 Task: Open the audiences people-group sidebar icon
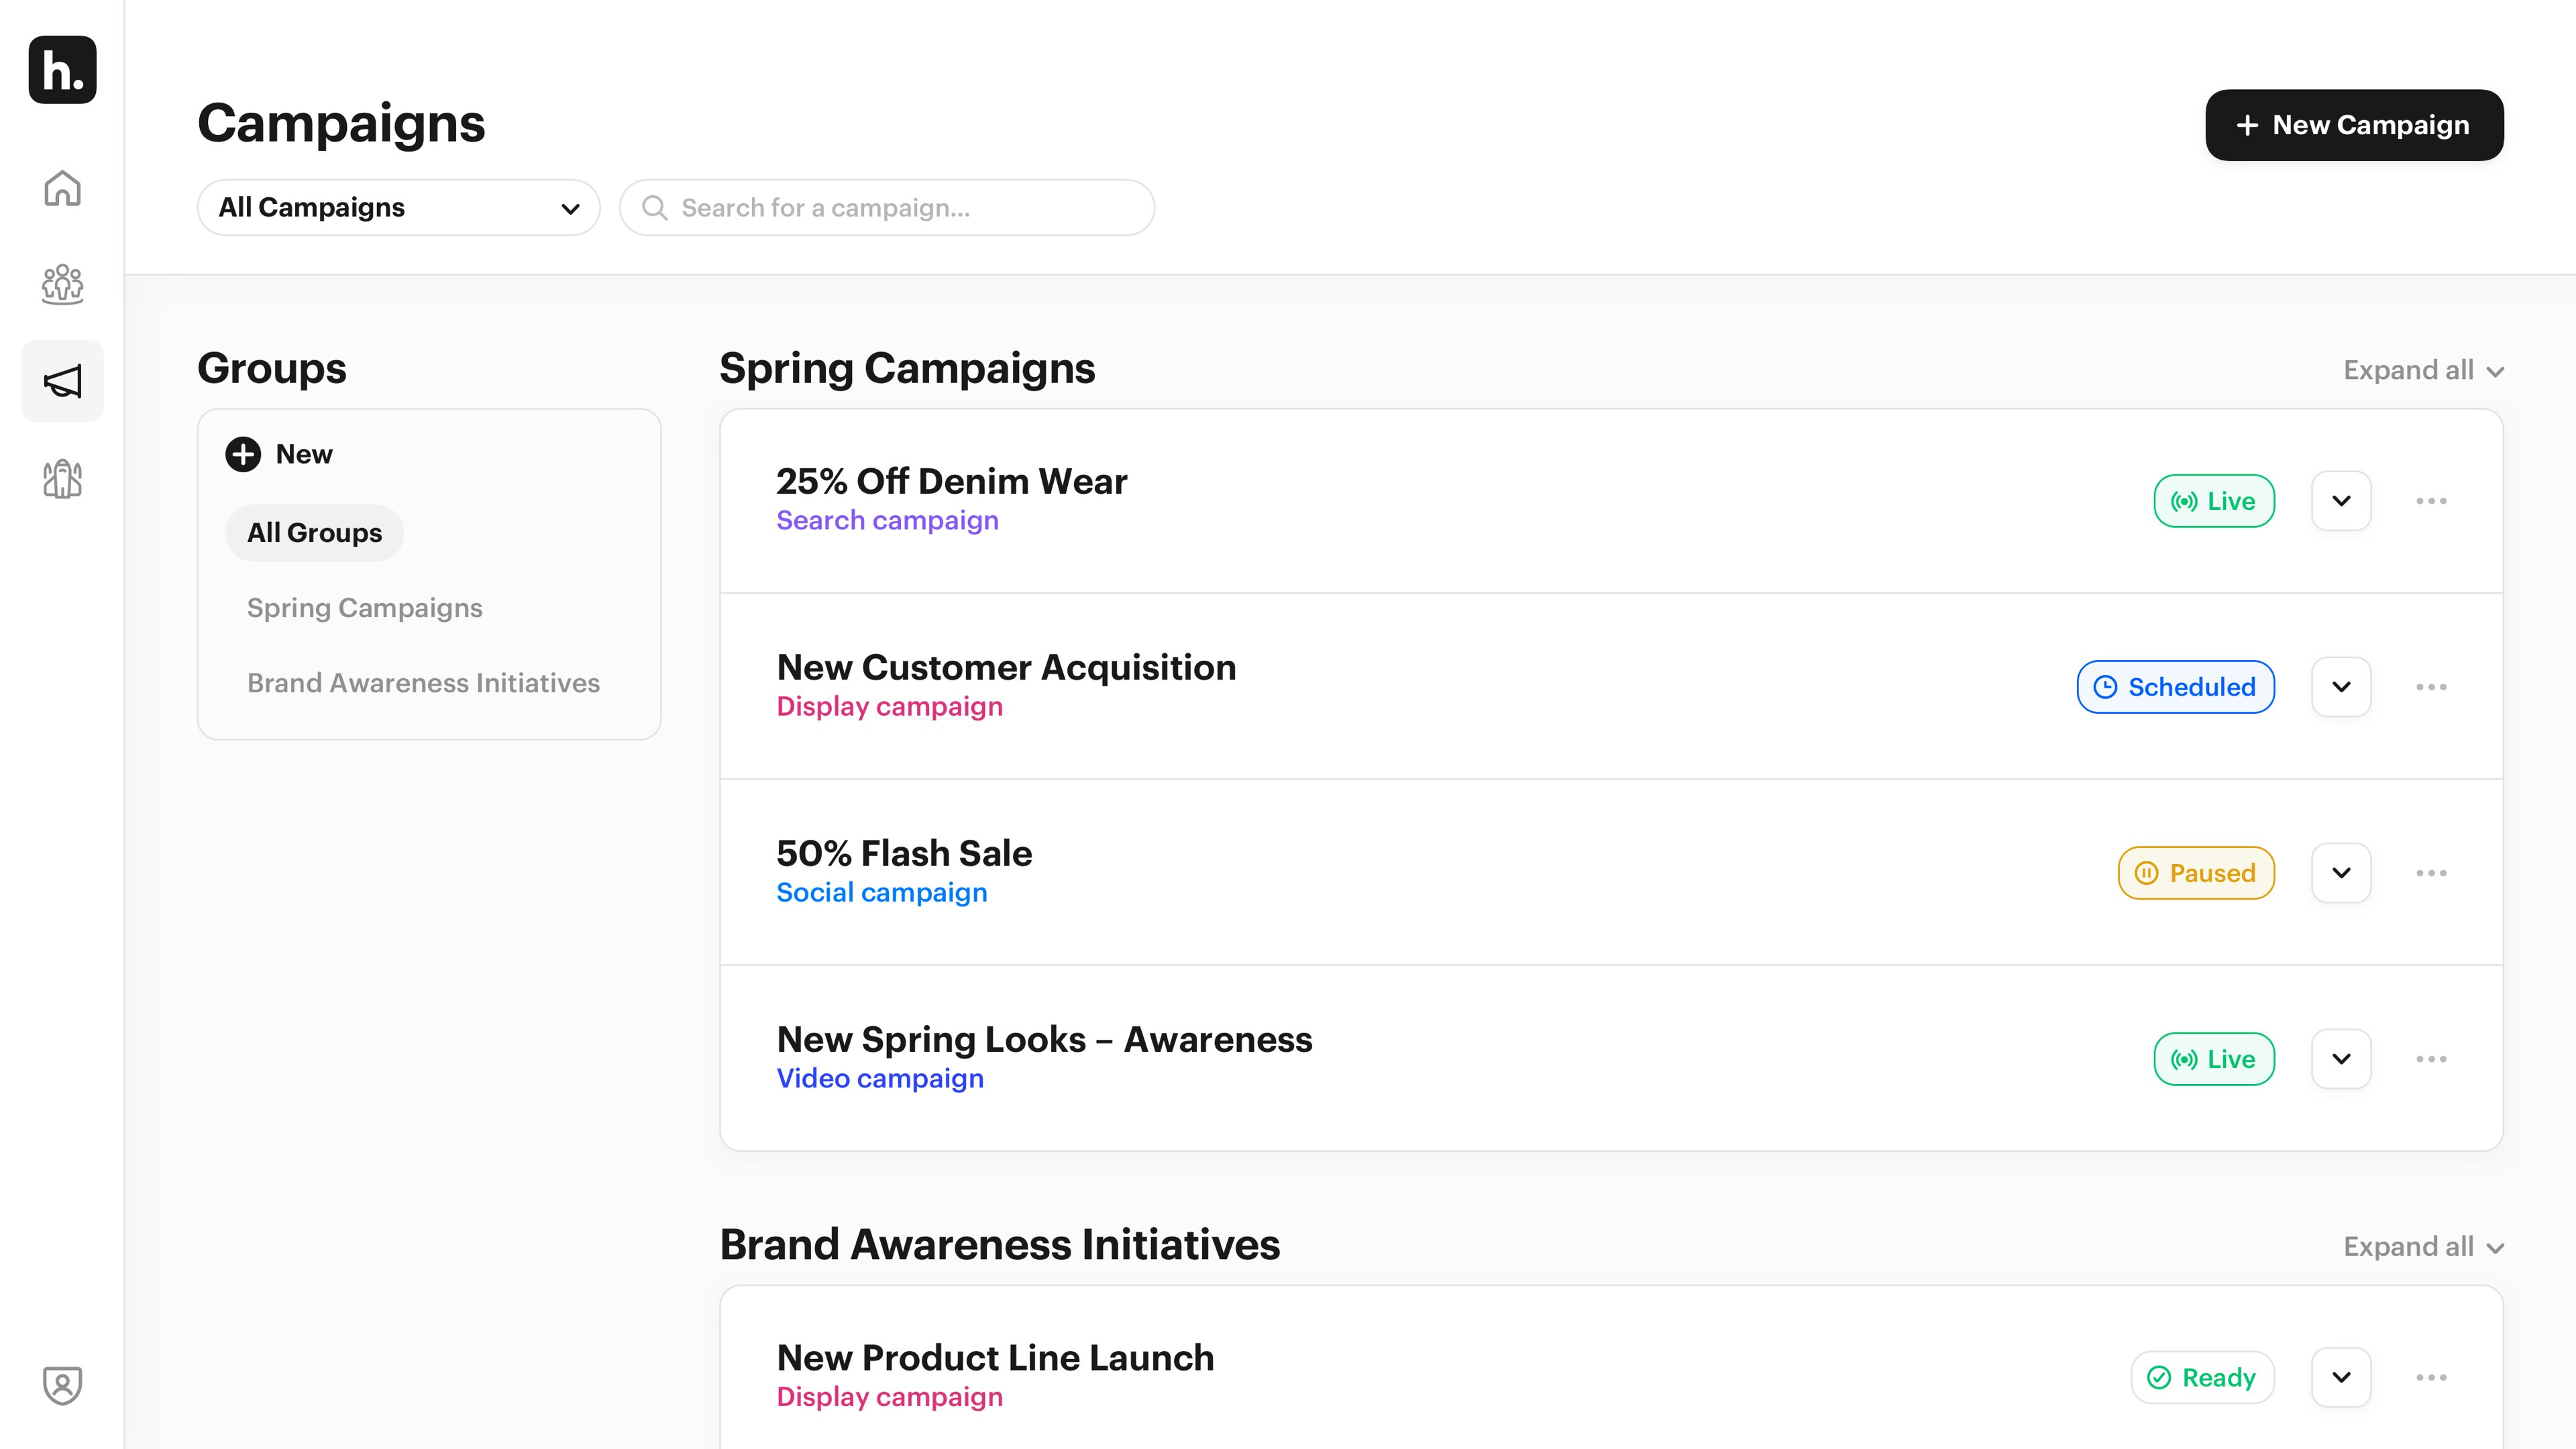(x=62, y=284)
